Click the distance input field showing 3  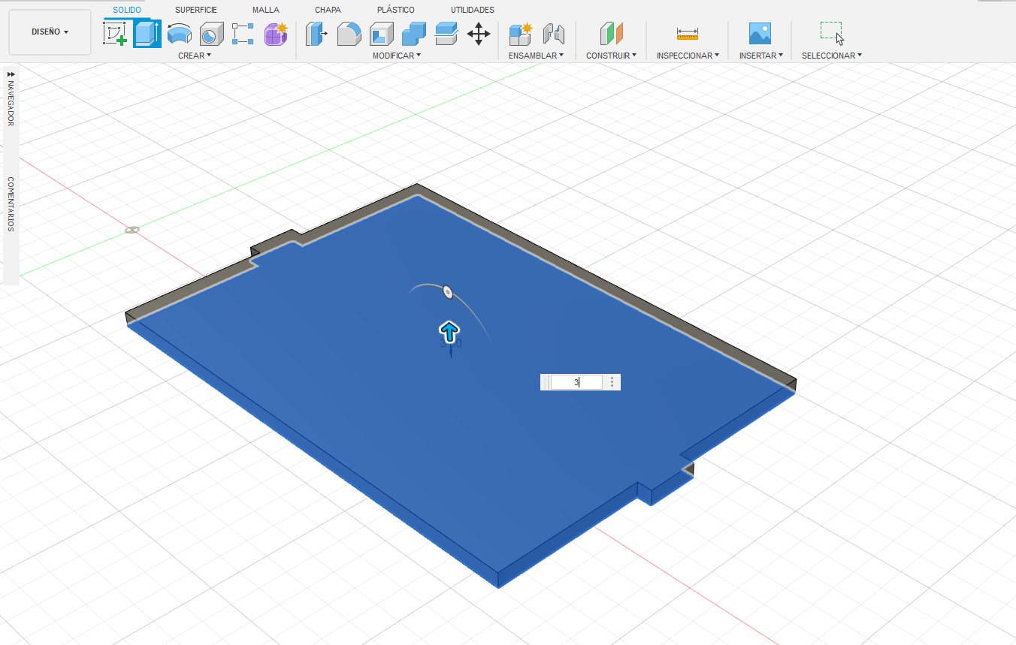pos(576,382)
